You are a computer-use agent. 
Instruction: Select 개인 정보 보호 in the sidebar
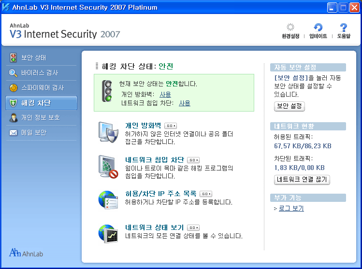(41, 118)
